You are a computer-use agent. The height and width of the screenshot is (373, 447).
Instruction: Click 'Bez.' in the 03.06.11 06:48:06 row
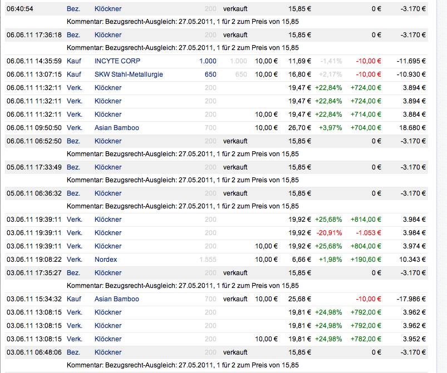pyautogui.click(x=73, y=352)
